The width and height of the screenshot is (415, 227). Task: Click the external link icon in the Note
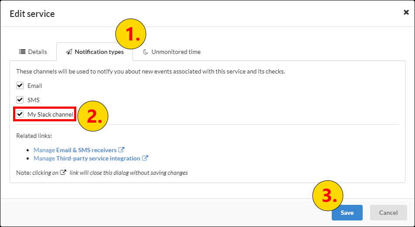63,172
